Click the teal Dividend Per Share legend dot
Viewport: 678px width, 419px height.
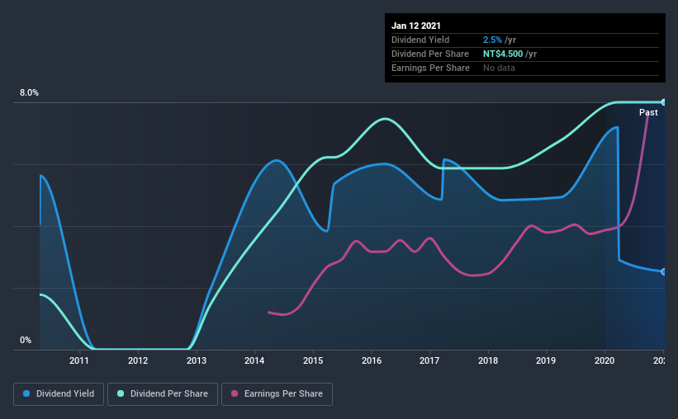(121, 393)
